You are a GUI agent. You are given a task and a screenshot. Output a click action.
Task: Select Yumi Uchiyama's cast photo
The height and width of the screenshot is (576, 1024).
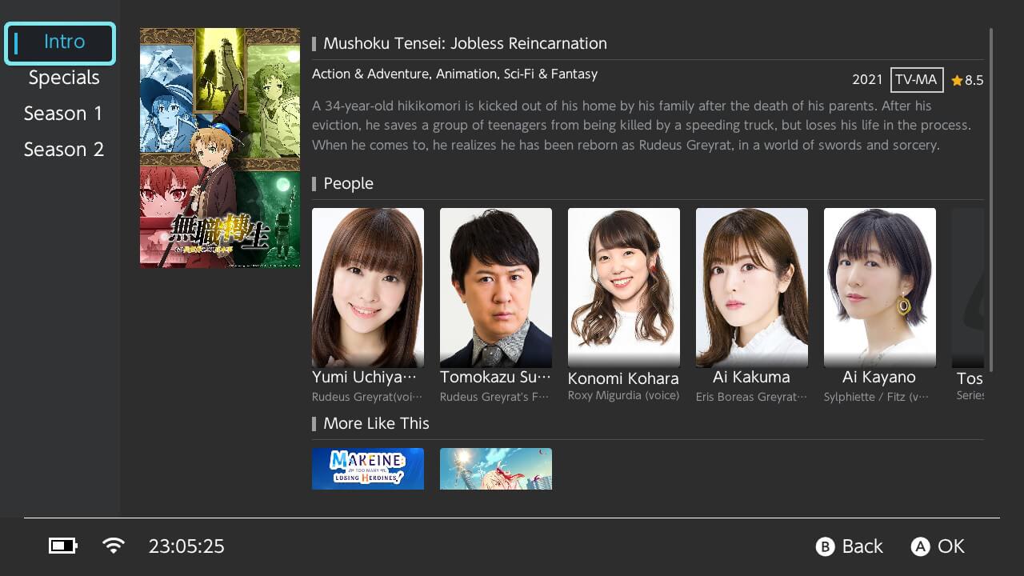[368, 288]
